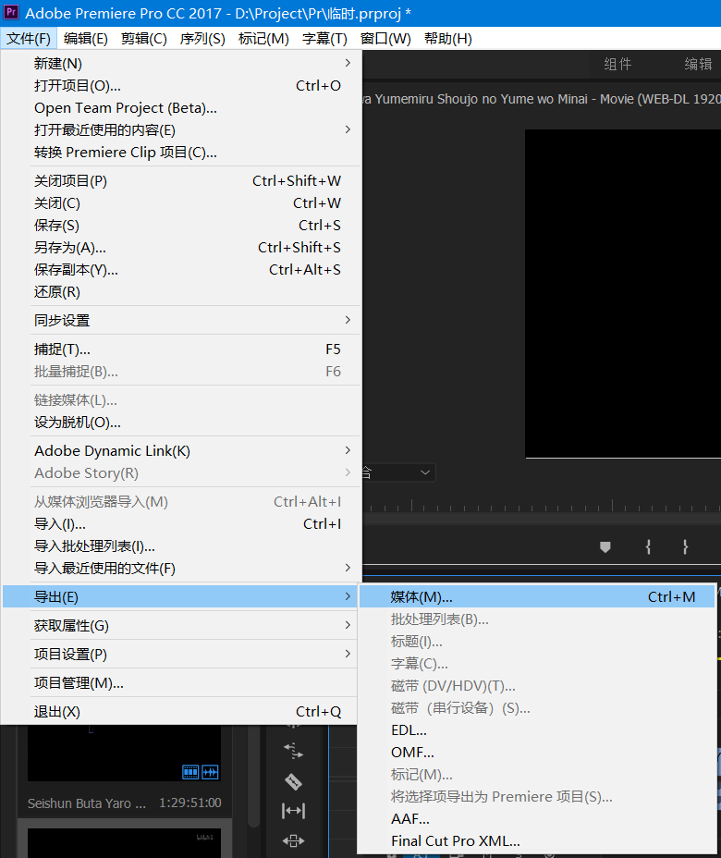Open the 剪辑(C) menu
The height and width of the screenshot is (858, 721).
click(x=144, y=38)
